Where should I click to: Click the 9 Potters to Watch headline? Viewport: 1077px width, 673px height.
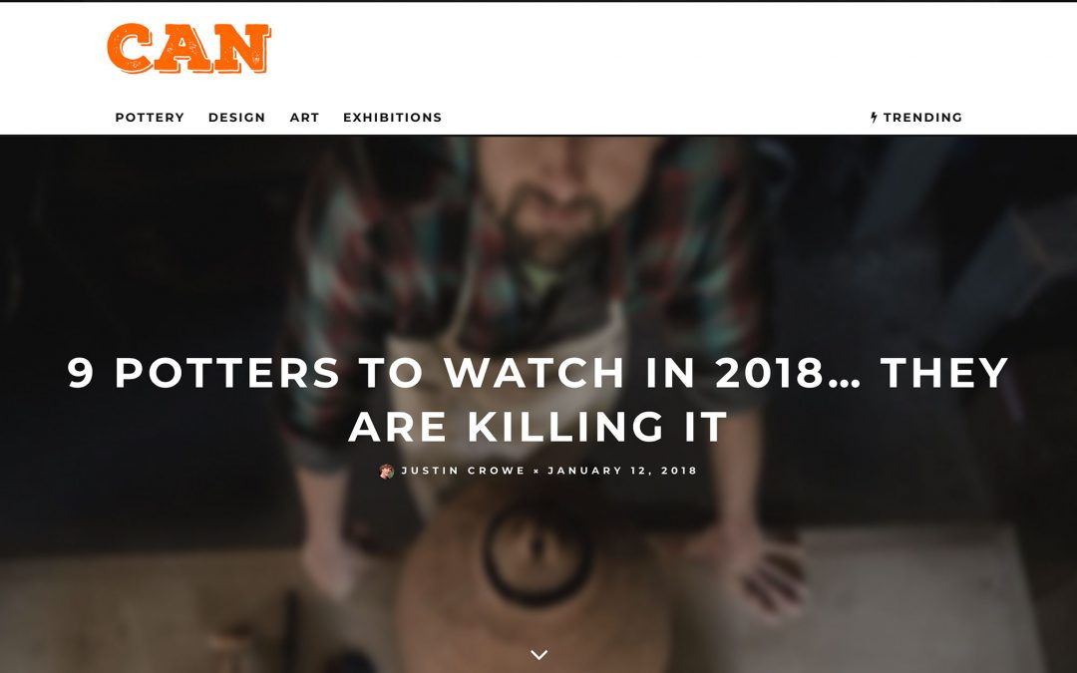pos(538,400)
